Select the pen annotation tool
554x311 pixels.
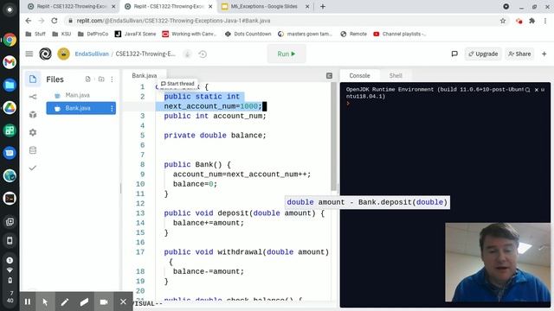(x=64, y=301)
